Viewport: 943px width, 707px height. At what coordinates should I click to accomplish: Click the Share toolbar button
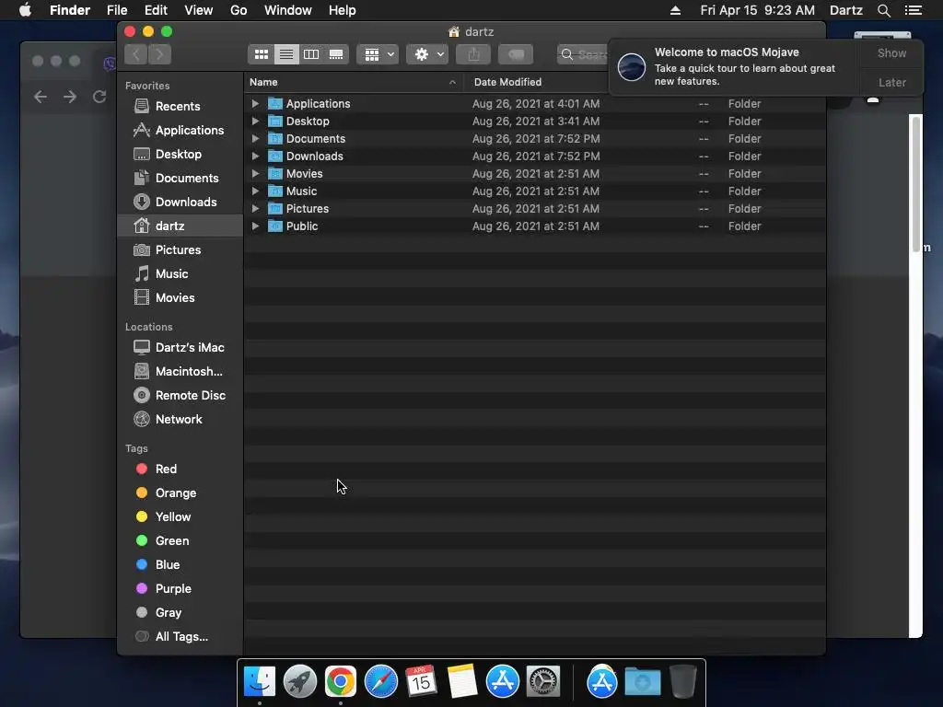tap(473, 54)
